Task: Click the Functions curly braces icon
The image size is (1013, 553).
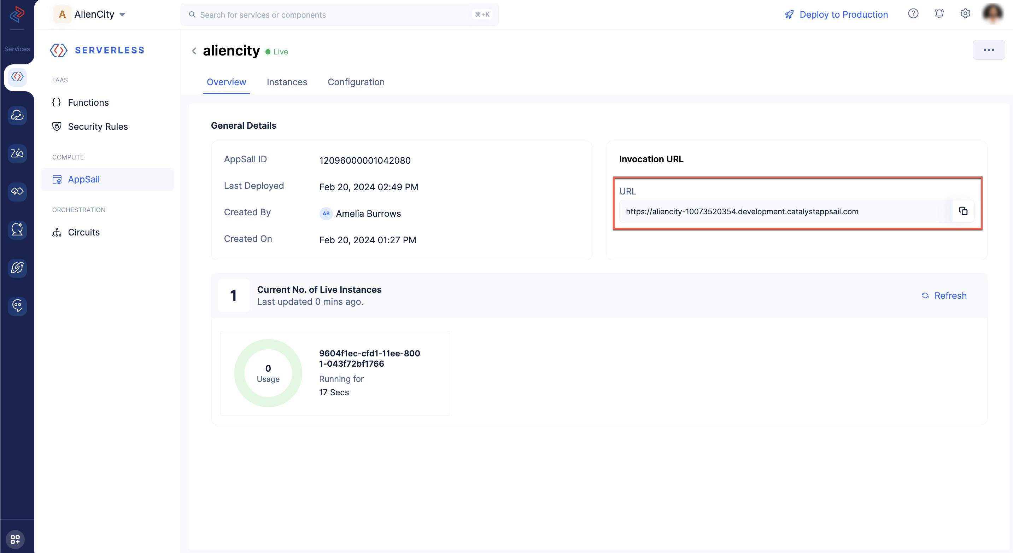Action: click(57, 103)
